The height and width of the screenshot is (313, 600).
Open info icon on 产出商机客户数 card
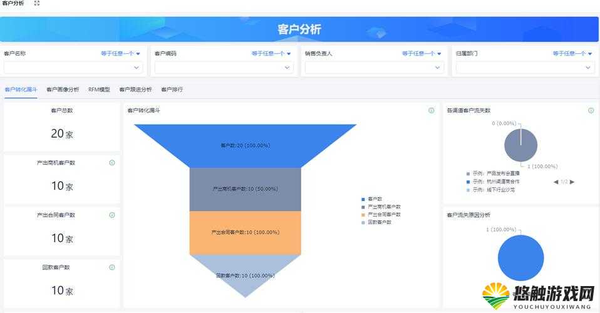point(112,163)
